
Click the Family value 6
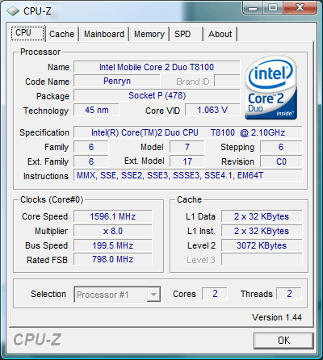pos(91,147)
